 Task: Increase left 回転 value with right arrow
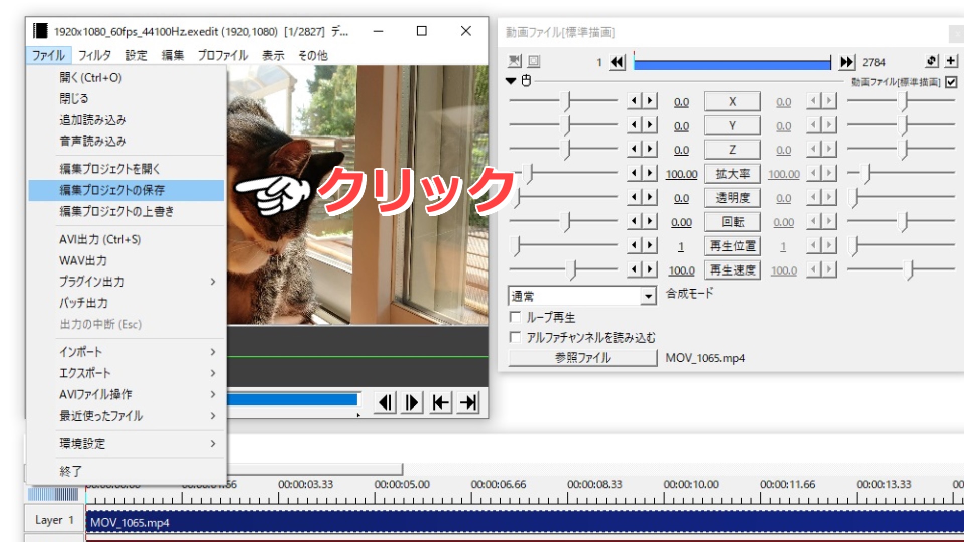[x=650, y=221]
